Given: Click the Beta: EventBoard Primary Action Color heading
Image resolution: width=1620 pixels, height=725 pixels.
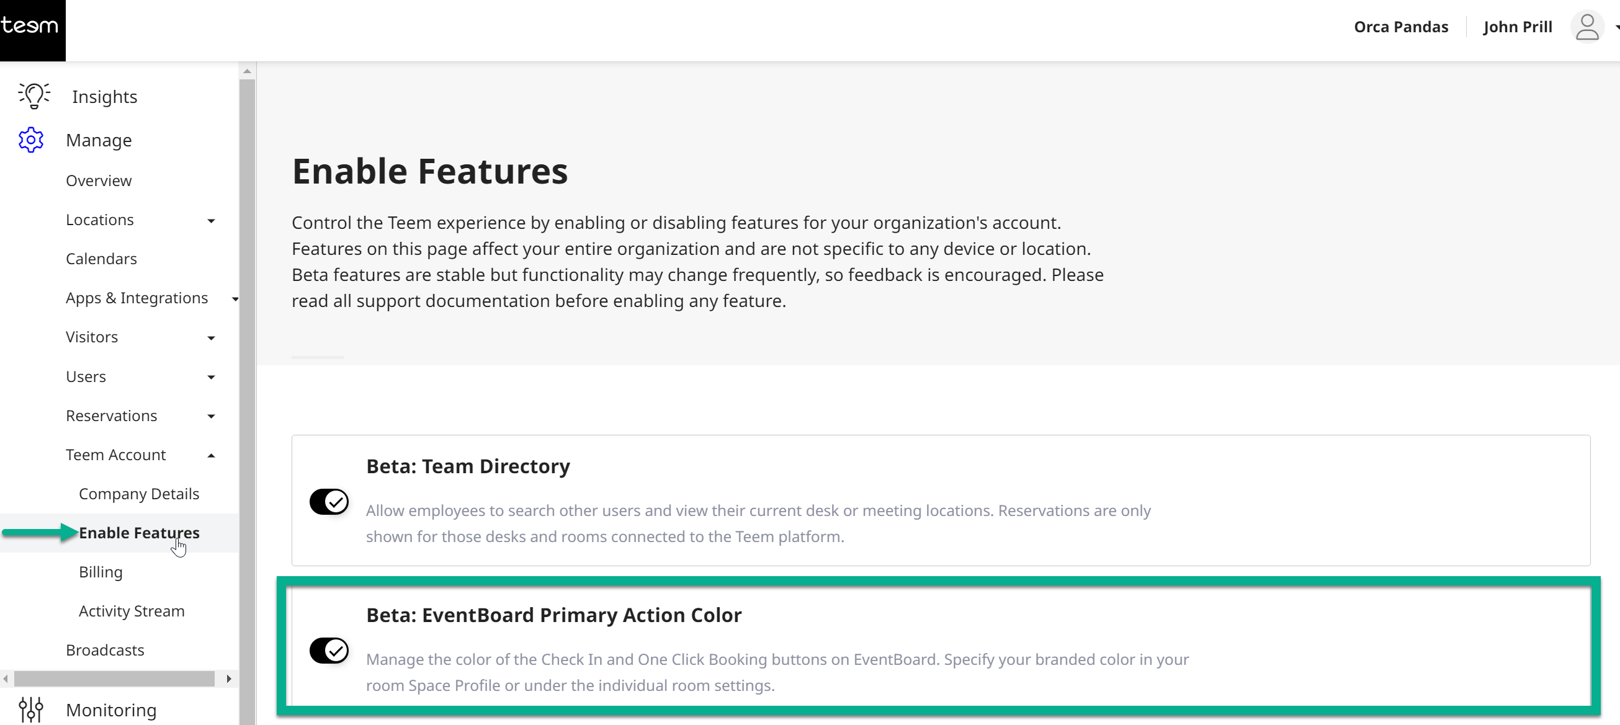Looking at the screenshot, I should (553, 615).
